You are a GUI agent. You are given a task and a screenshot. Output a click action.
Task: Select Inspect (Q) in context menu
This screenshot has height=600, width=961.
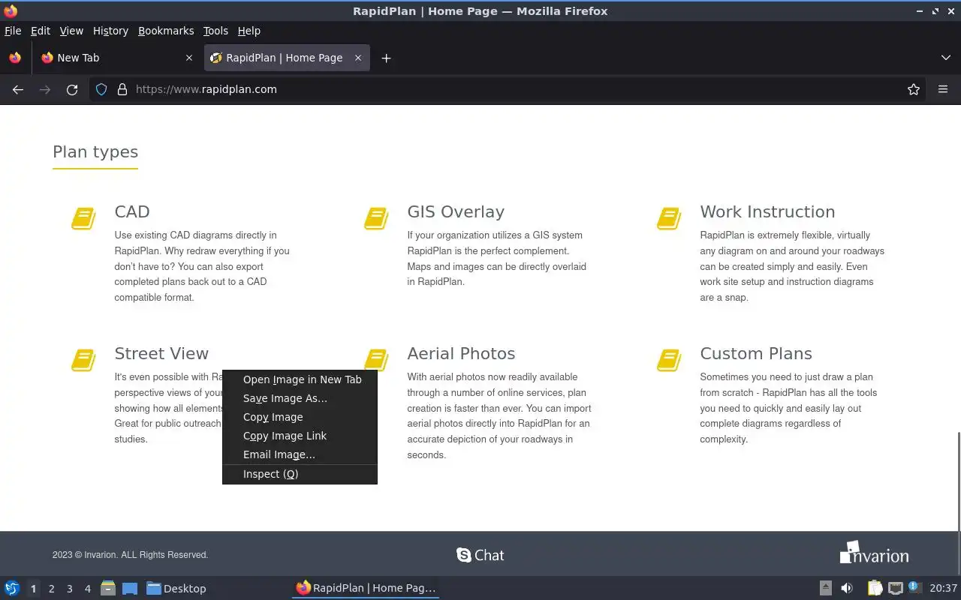coord(300,474)
